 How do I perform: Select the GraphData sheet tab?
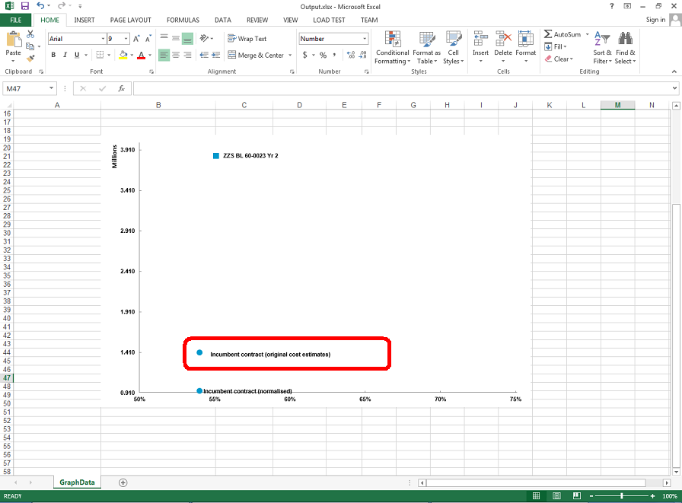pos(77,482)
